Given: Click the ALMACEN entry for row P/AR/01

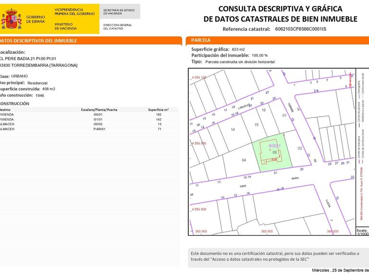Looking at the screenshot, I should pos(7,129).
